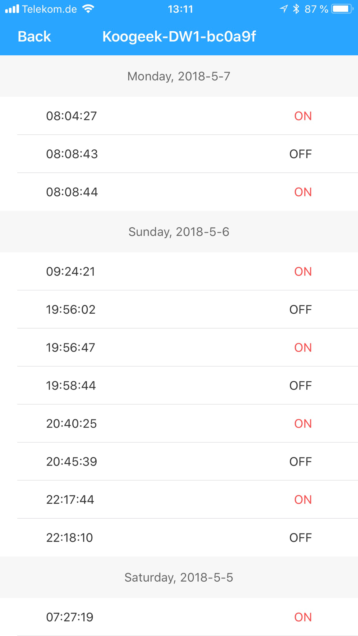Viewport: 358px width, 636px height.
Task: Tap the 13:11 status bar clock
Action: [180, 9]
